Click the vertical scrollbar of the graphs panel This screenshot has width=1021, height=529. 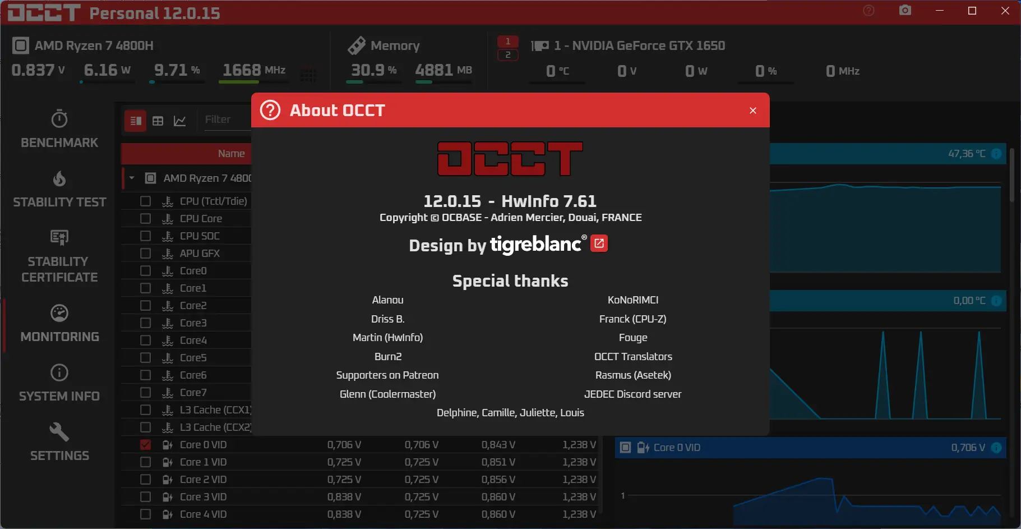[x=1012, y=174]
